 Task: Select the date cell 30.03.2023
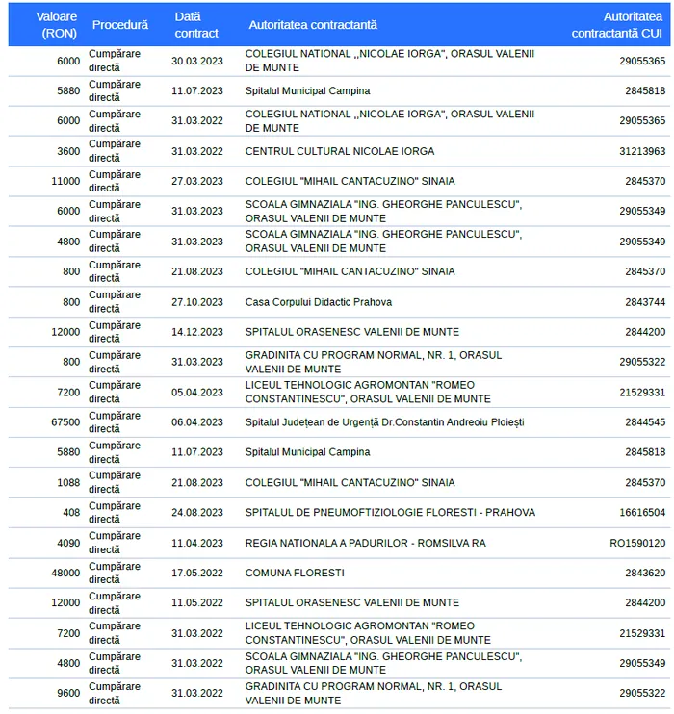(197, 61)
